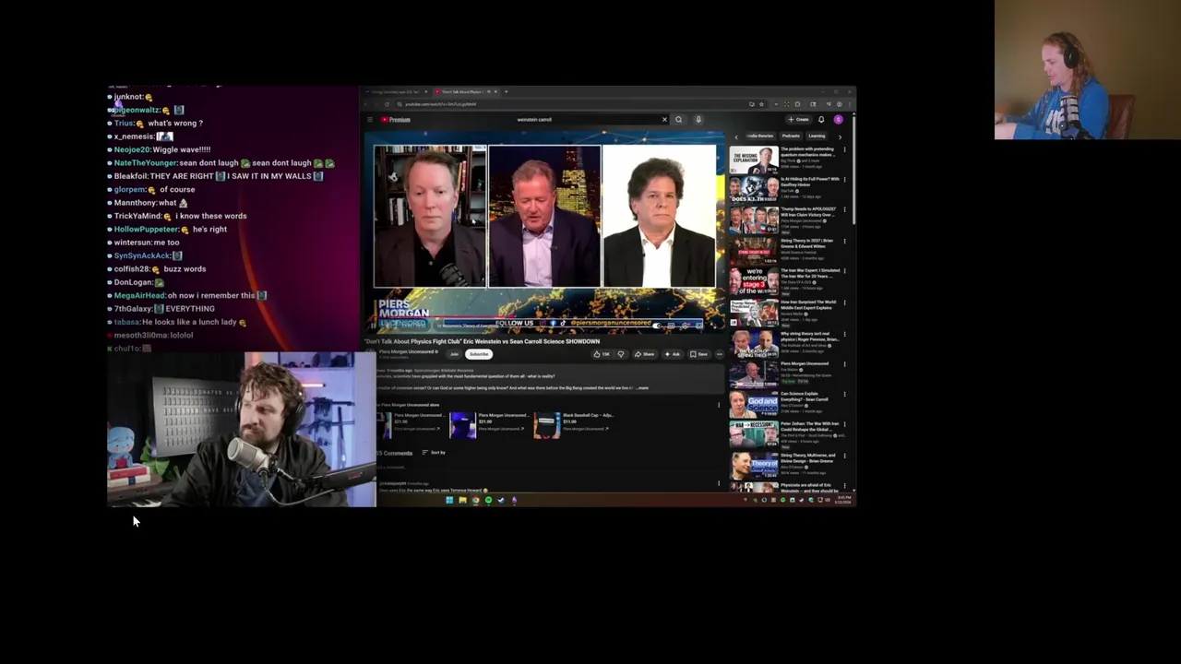1181x664 pixels.
Task: Pause the video in the player
Action: point(373,326)
